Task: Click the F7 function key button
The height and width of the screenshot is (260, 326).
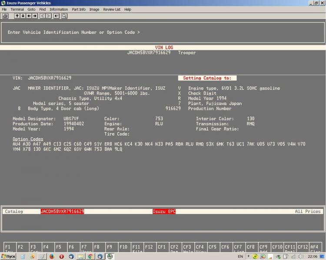Action: (86, 247)
